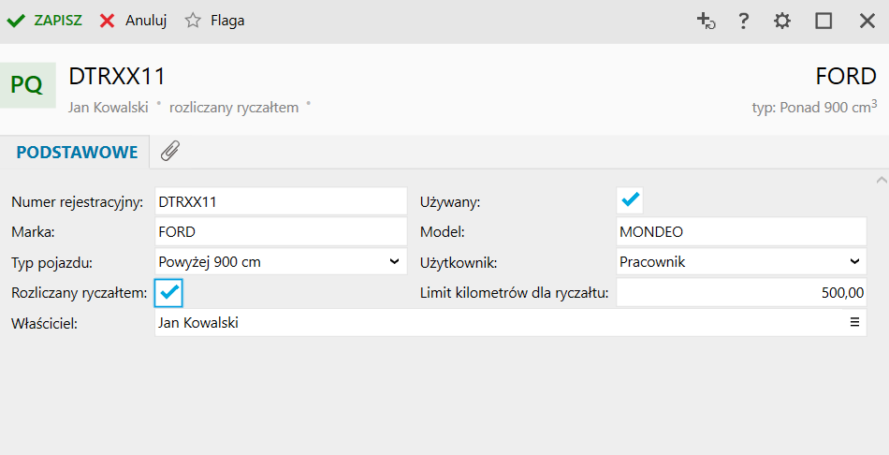
Task: Click the ZAPISZ save button label
Action: point(58,20)
